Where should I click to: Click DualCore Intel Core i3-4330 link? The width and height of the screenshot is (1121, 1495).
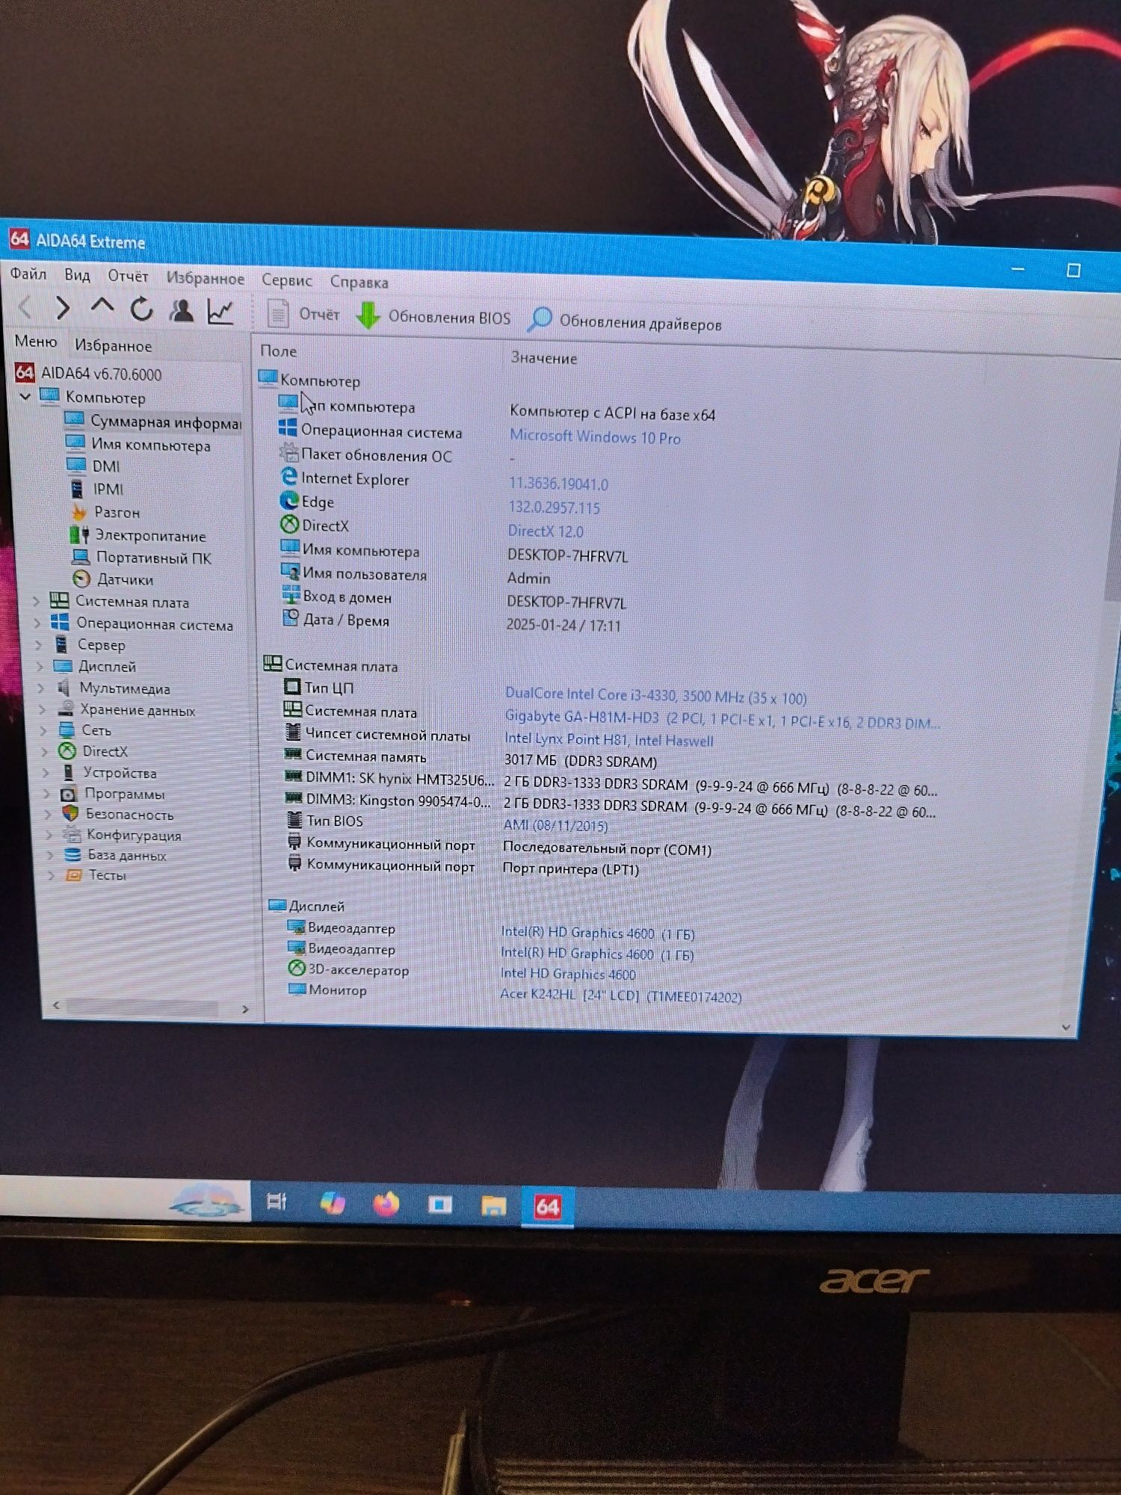[x=655, y=697]
